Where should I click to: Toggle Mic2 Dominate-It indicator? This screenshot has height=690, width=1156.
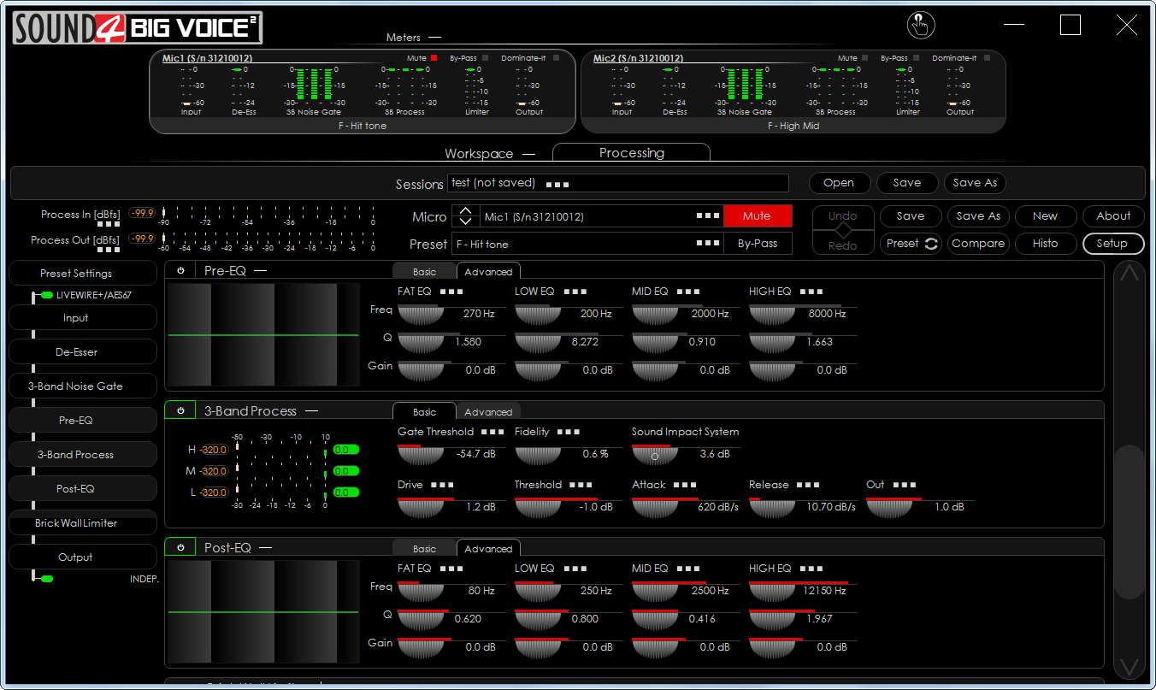tap(987, 58)
